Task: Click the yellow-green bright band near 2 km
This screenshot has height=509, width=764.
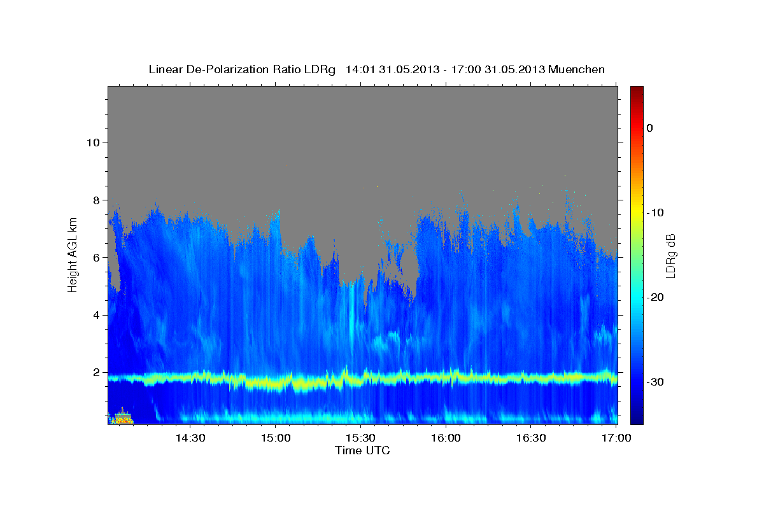Action: (362, 379)
